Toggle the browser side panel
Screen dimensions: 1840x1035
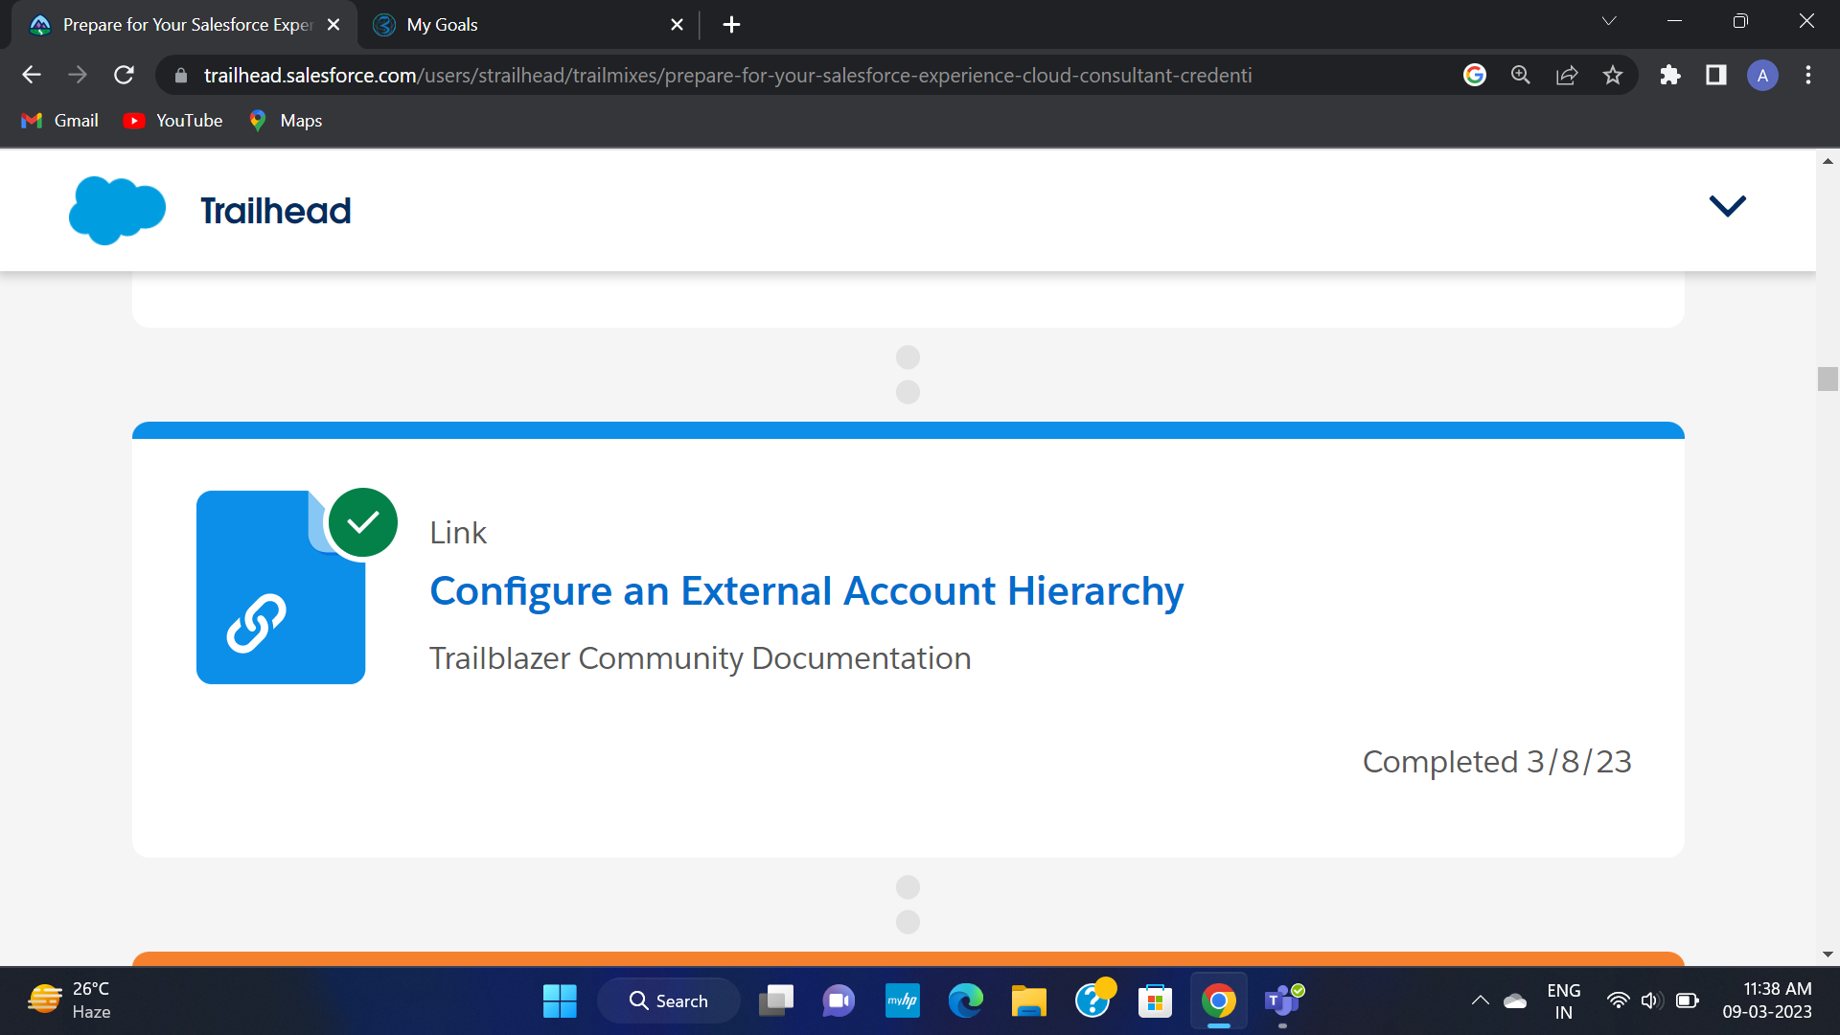coord(1716,75)
